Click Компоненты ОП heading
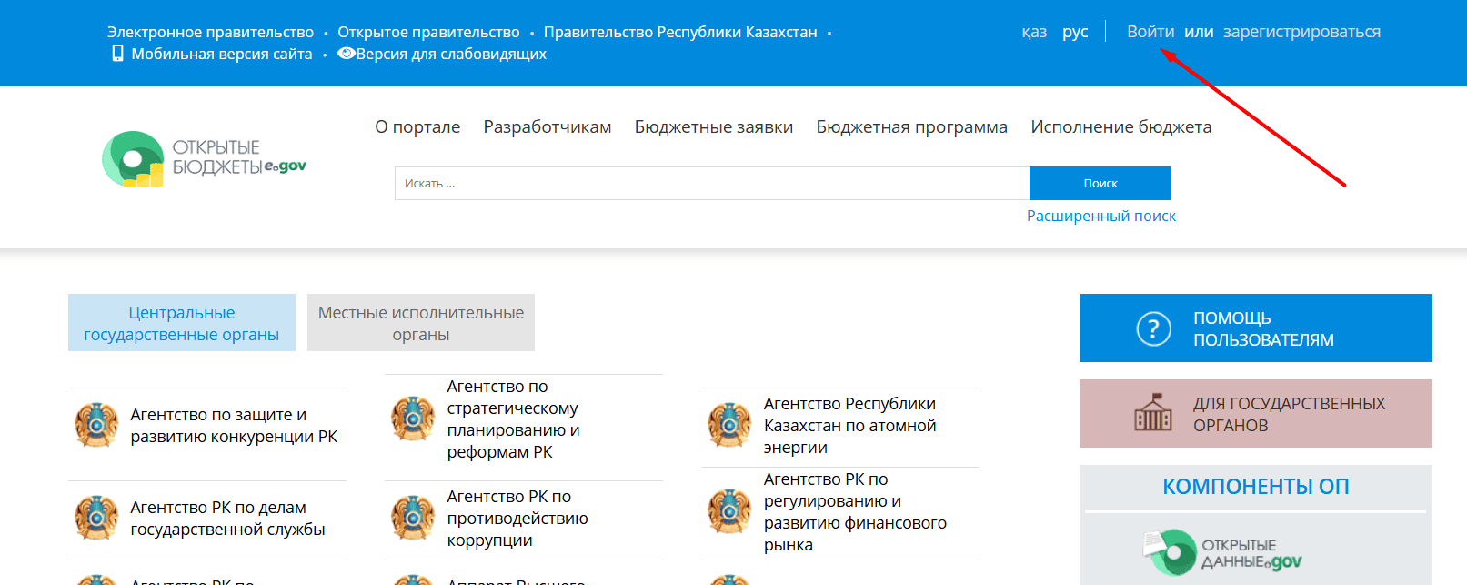The width and height of the screenshot is (1467, 585). coord(1256,487)
